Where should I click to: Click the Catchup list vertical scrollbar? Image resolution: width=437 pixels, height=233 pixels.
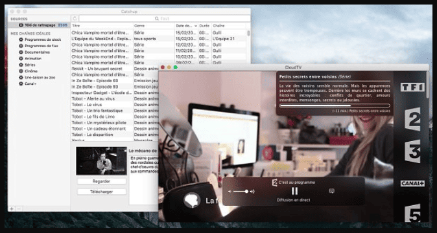pyautogui.click(x=248, y=33)
